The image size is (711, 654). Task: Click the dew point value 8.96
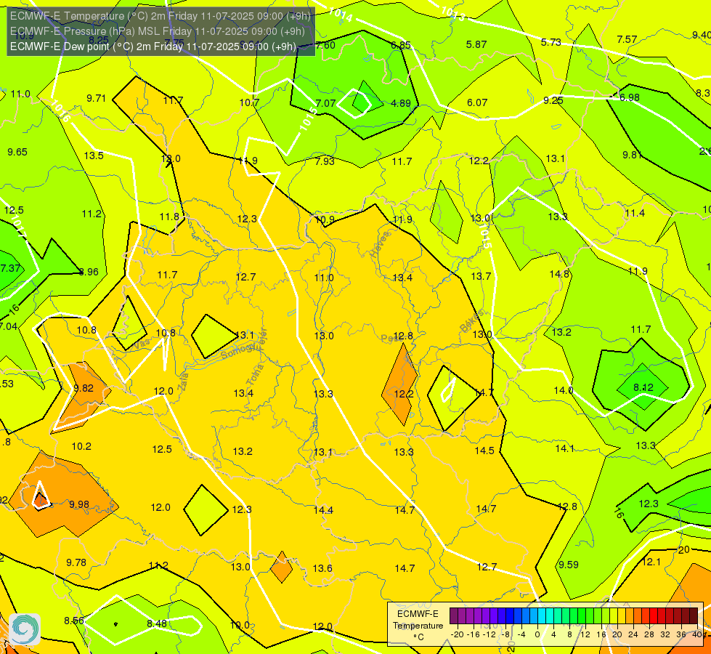tap(89, 272)
